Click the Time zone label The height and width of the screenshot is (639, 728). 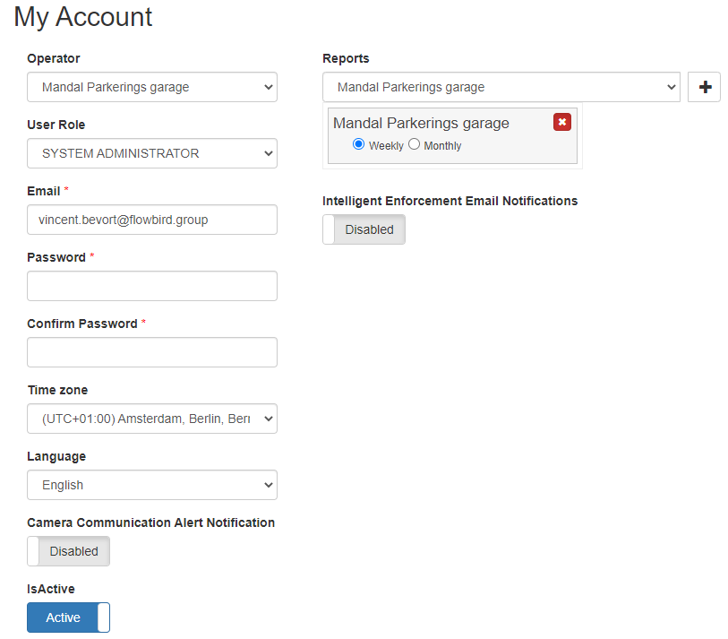tap(57, 390)
